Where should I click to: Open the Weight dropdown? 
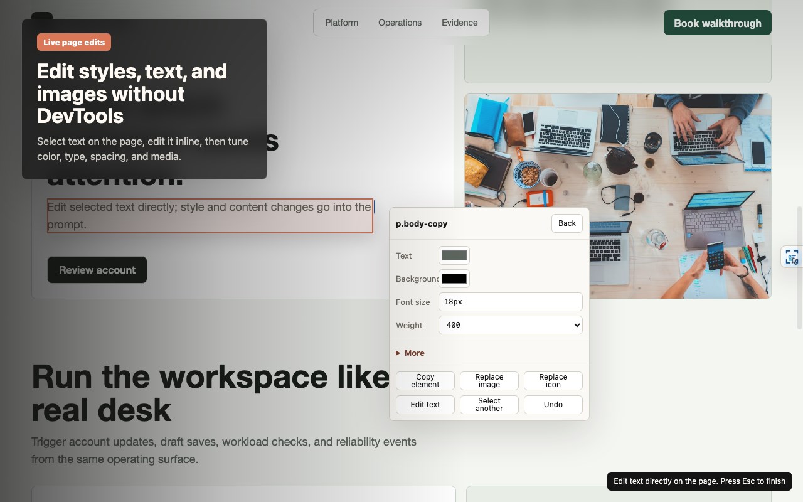click(x=511, y=325)
